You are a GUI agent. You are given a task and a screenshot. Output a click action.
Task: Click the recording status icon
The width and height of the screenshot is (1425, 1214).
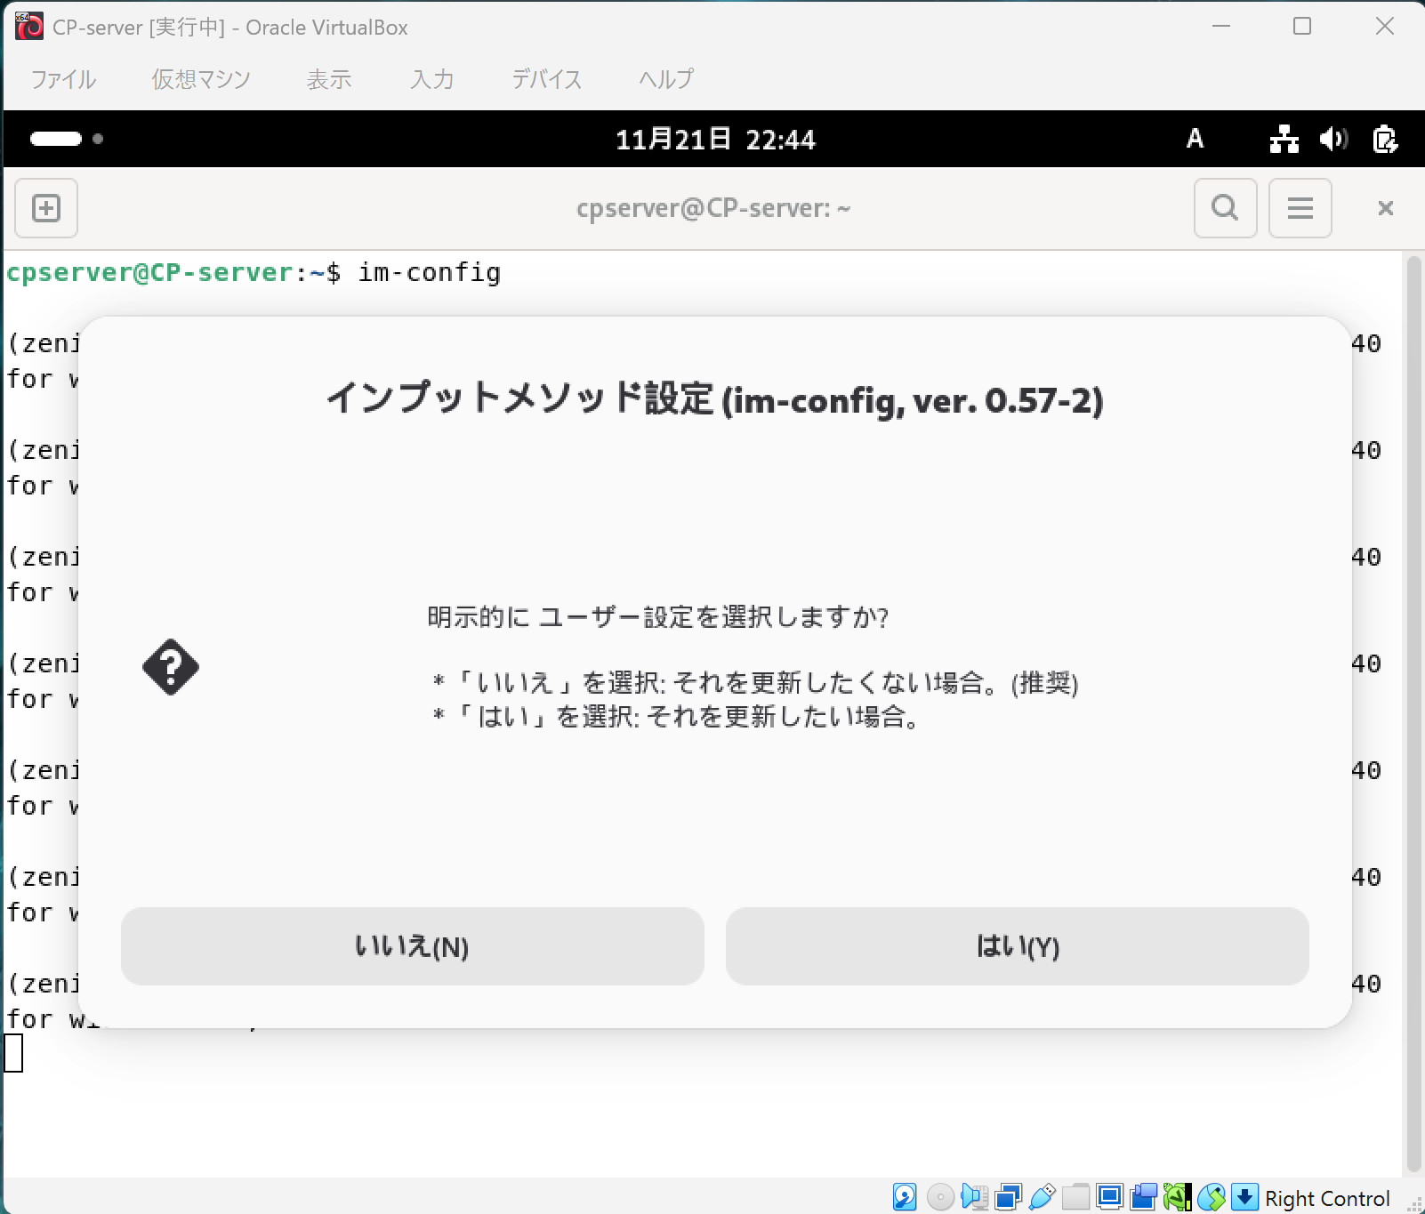click(x=1143, y=1197)
